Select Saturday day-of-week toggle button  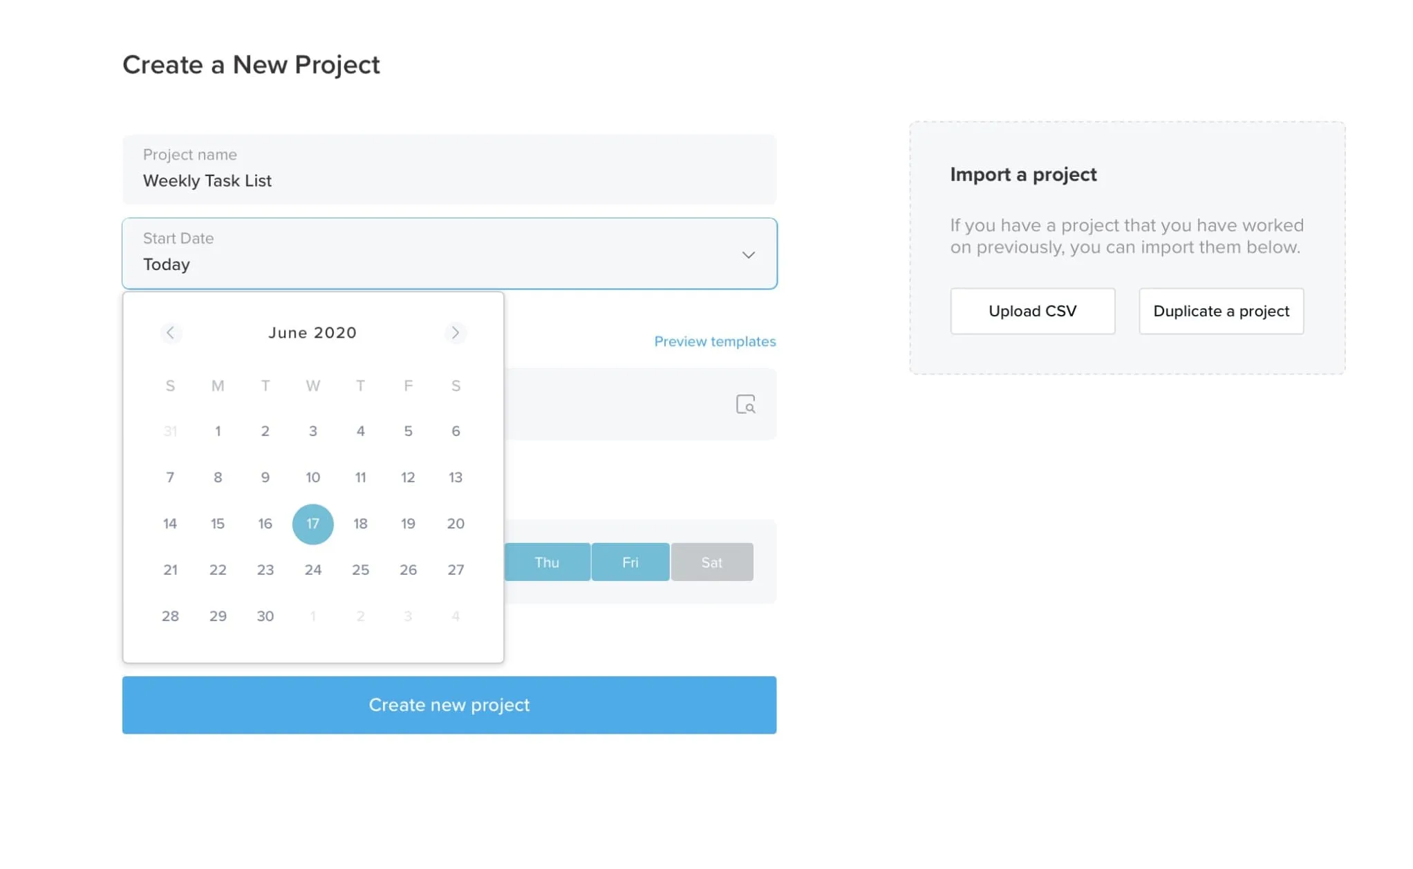(713, 562)
